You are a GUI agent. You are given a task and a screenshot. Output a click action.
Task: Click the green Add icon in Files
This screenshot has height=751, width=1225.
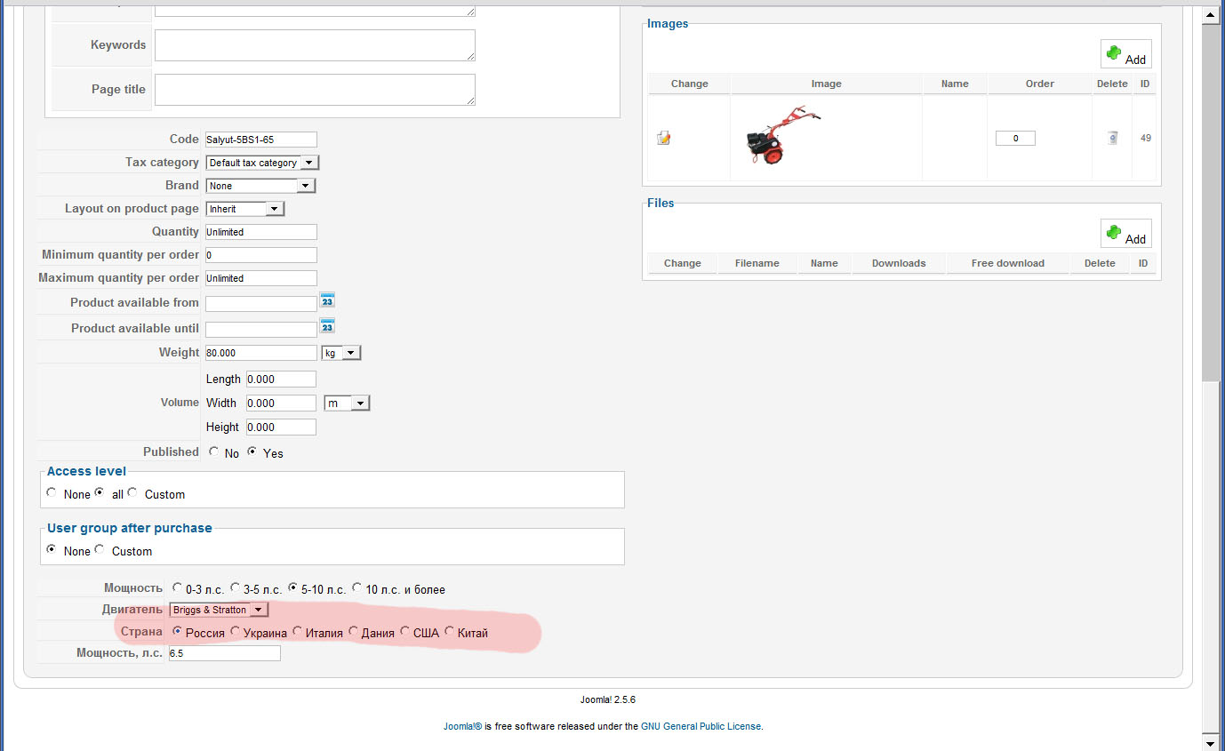pyautogui.click(x=1114, y=233)
